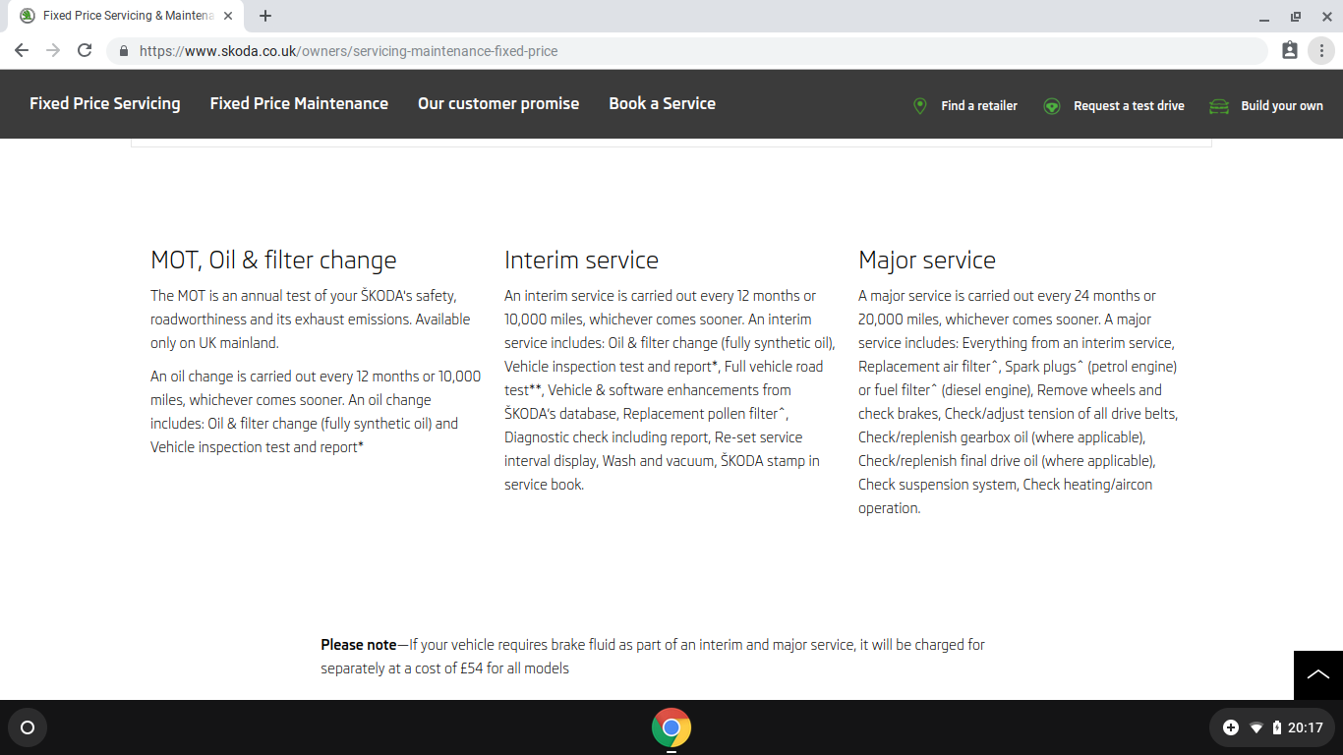Click the browser forward arrow
This screenshot has height=755, width=1343.
coord(53,50)
